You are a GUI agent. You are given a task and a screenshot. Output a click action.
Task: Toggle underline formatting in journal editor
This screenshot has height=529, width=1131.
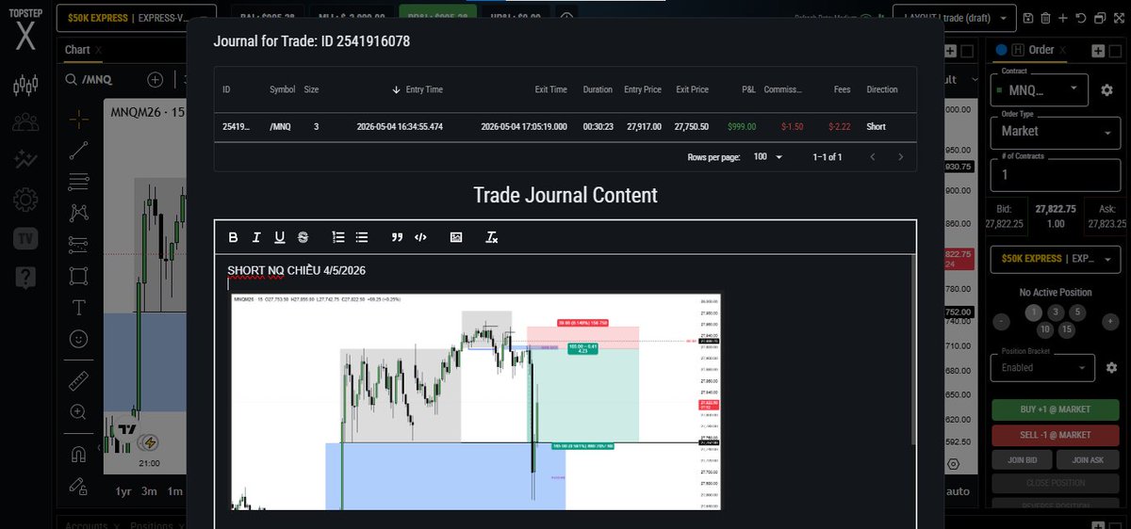point(280,237)
